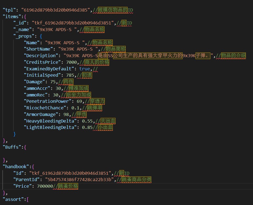
Task: Click the HeavyBleedingDelta value 0.55
Action: coord(87,121)
